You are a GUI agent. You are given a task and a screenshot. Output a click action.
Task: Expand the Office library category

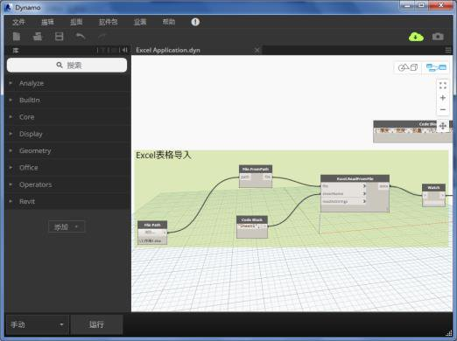tap(67, 168)
